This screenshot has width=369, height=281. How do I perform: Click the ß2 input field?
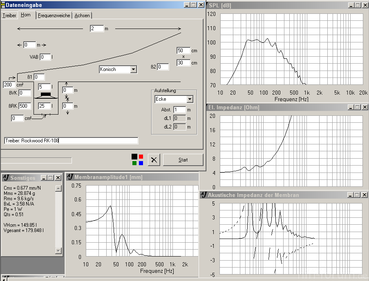pyautogui.click(x=163, y=67)
